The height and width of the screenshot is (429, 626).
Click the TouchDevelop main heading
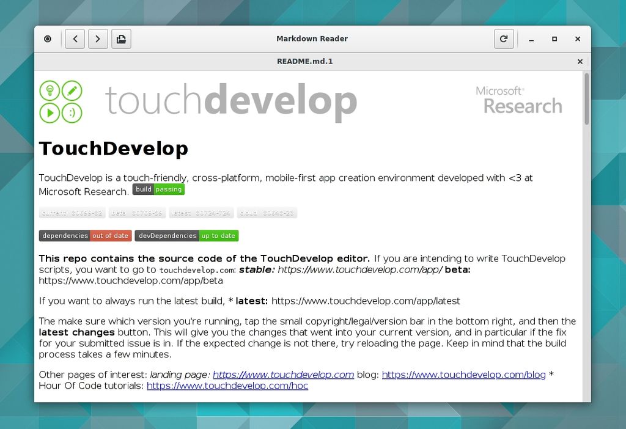coord(113,148)
